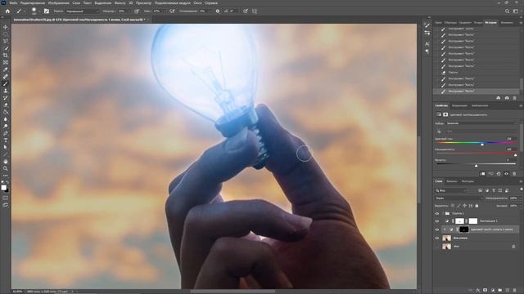
Task: Open the Hue/Saturation preset dropdown
Action: click(x=481, y=123)
